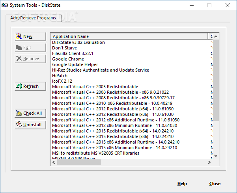Close the System Tools window with X
Image resolution: width=237 pixels, height=193 pixels.
[x=227, y=5]
